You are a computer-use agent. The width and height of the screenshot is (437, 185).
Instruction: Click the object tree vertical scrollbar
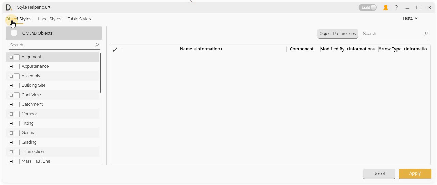(100, 73)
